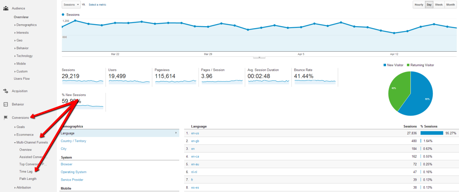
Task: Expand the Goals section under Conversions
Action: (20, 127)
